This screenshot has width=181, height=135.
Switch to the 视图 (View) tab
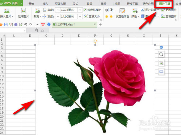point(117,4)
